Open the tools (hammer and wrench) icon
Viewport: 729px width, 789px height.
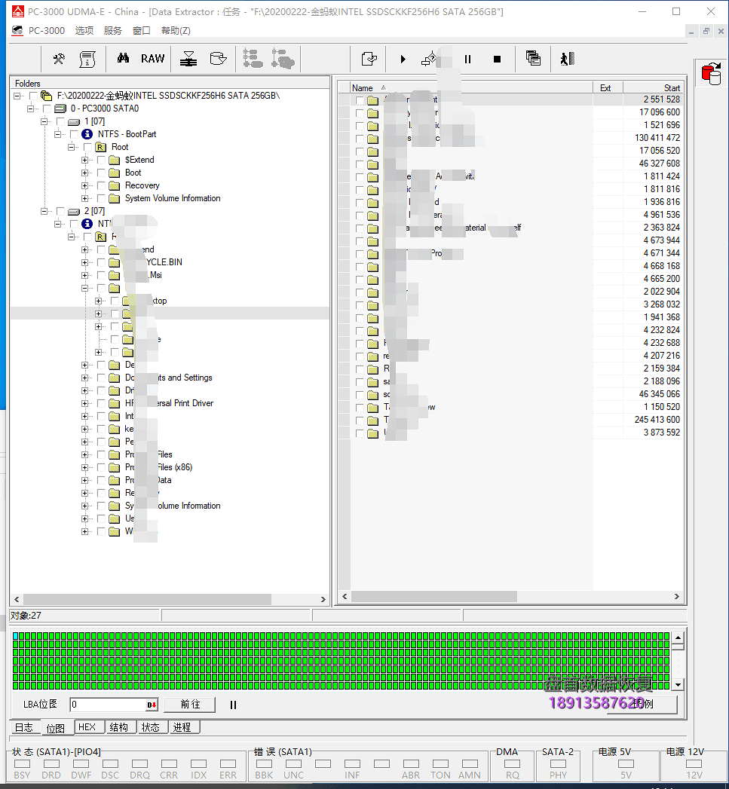pyautogui.click(x=59, y=59)
